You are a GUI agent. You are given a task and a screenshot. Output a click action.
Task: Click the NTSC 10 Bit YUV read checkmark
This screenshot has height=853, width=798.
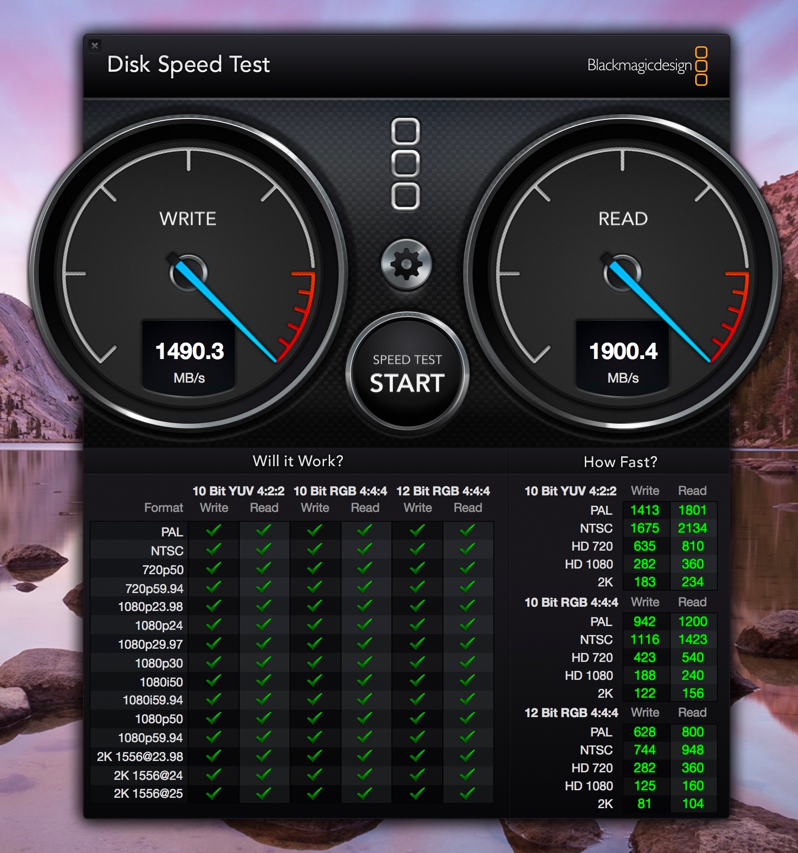(x=264, y=549)
